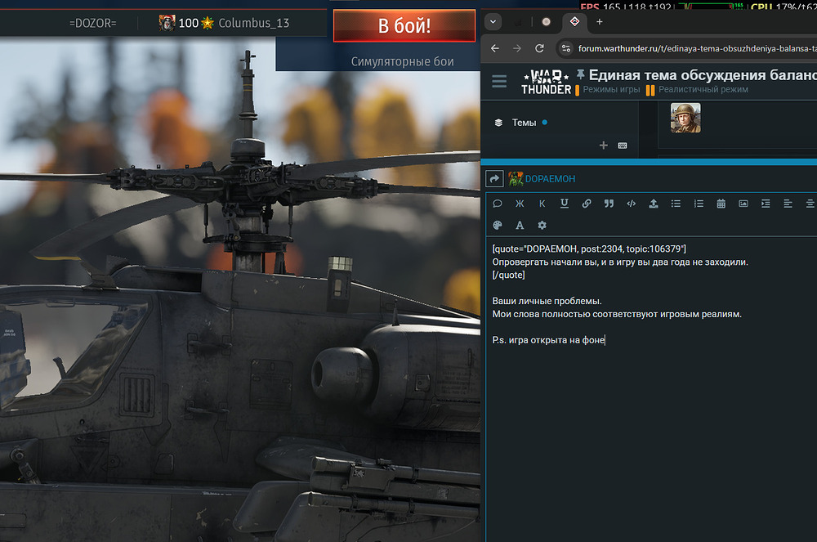
Task: Insert a hyperlink
Action: (586, 204)
